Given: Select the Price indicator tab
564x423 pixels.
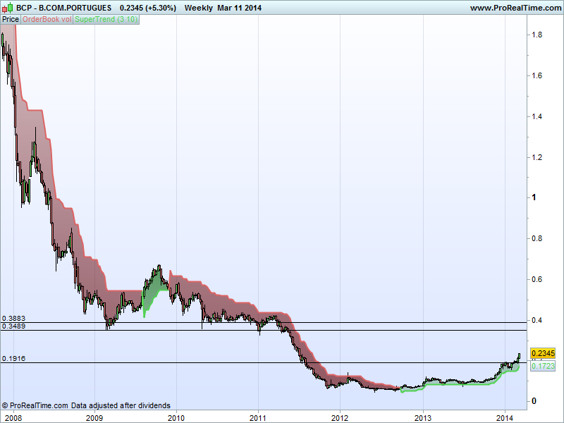Looking at the screenshot, I should tap(11, 20).
